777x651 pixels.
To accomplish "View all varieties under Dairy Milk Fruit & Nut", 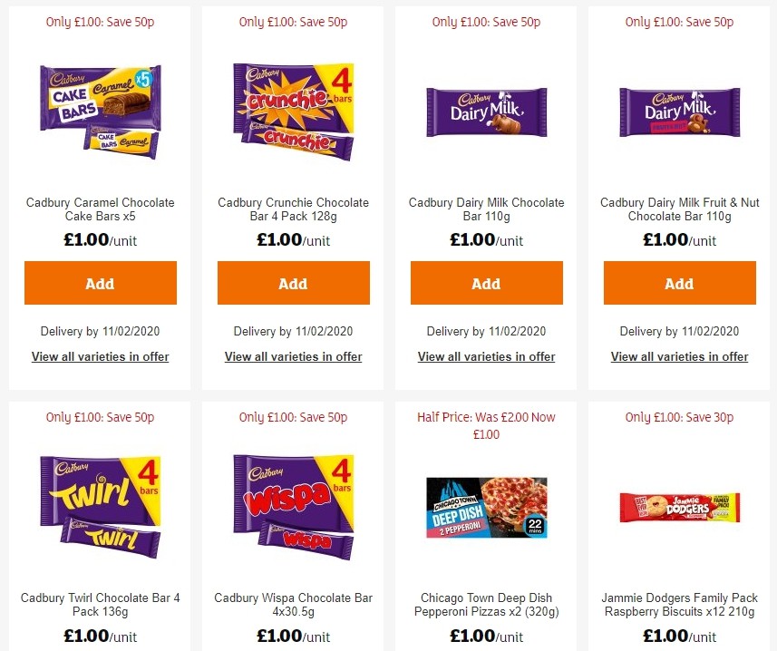I will click(x=679, y=357).
